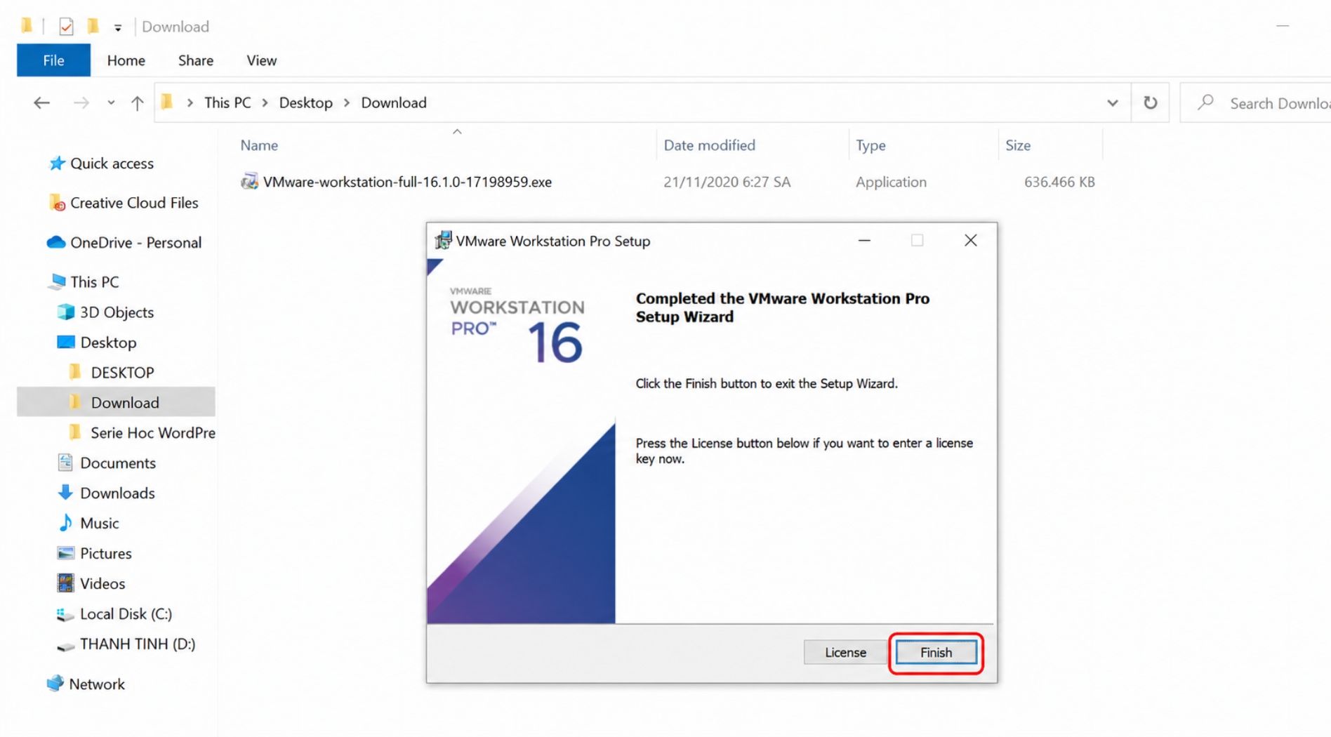The width and height of the screenshot is (1331, 737).
Task: Select Download folder in navigation tree
Action: [x=125, y=403]
